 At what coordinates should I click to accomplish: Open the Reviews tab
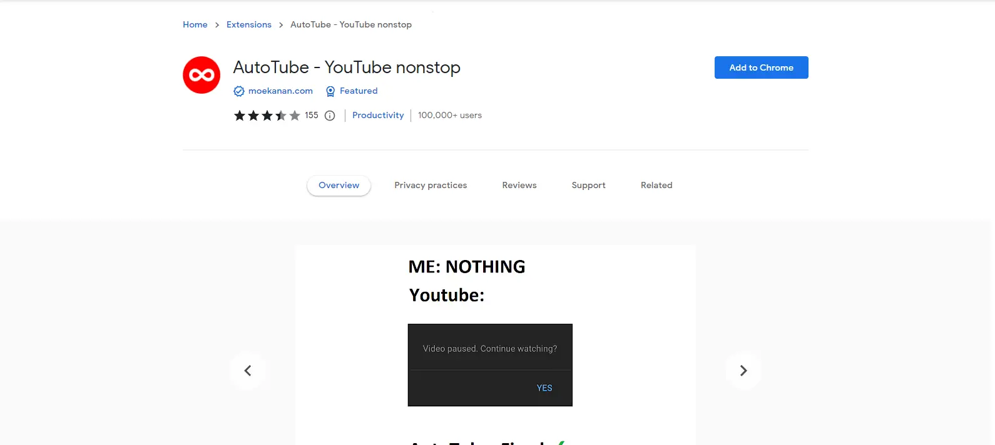click(519, 185)
